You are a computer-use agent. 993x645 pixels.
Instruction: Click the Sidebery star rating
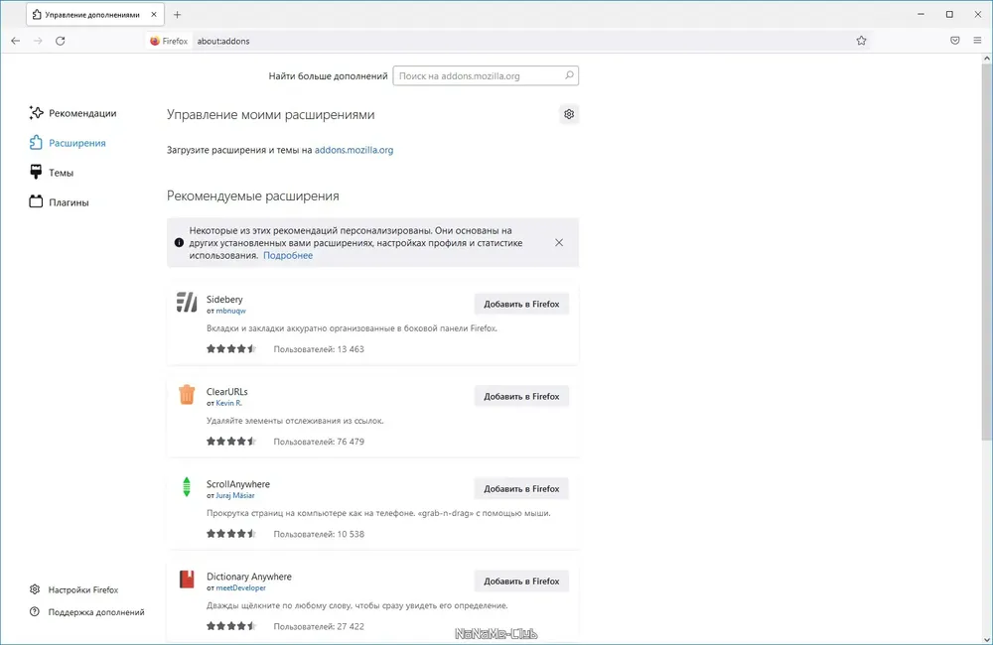click(231, 348)
